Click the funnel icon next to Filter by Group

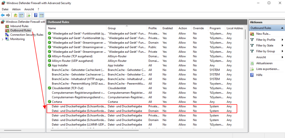pyautogui.click(x=252, y=51)
